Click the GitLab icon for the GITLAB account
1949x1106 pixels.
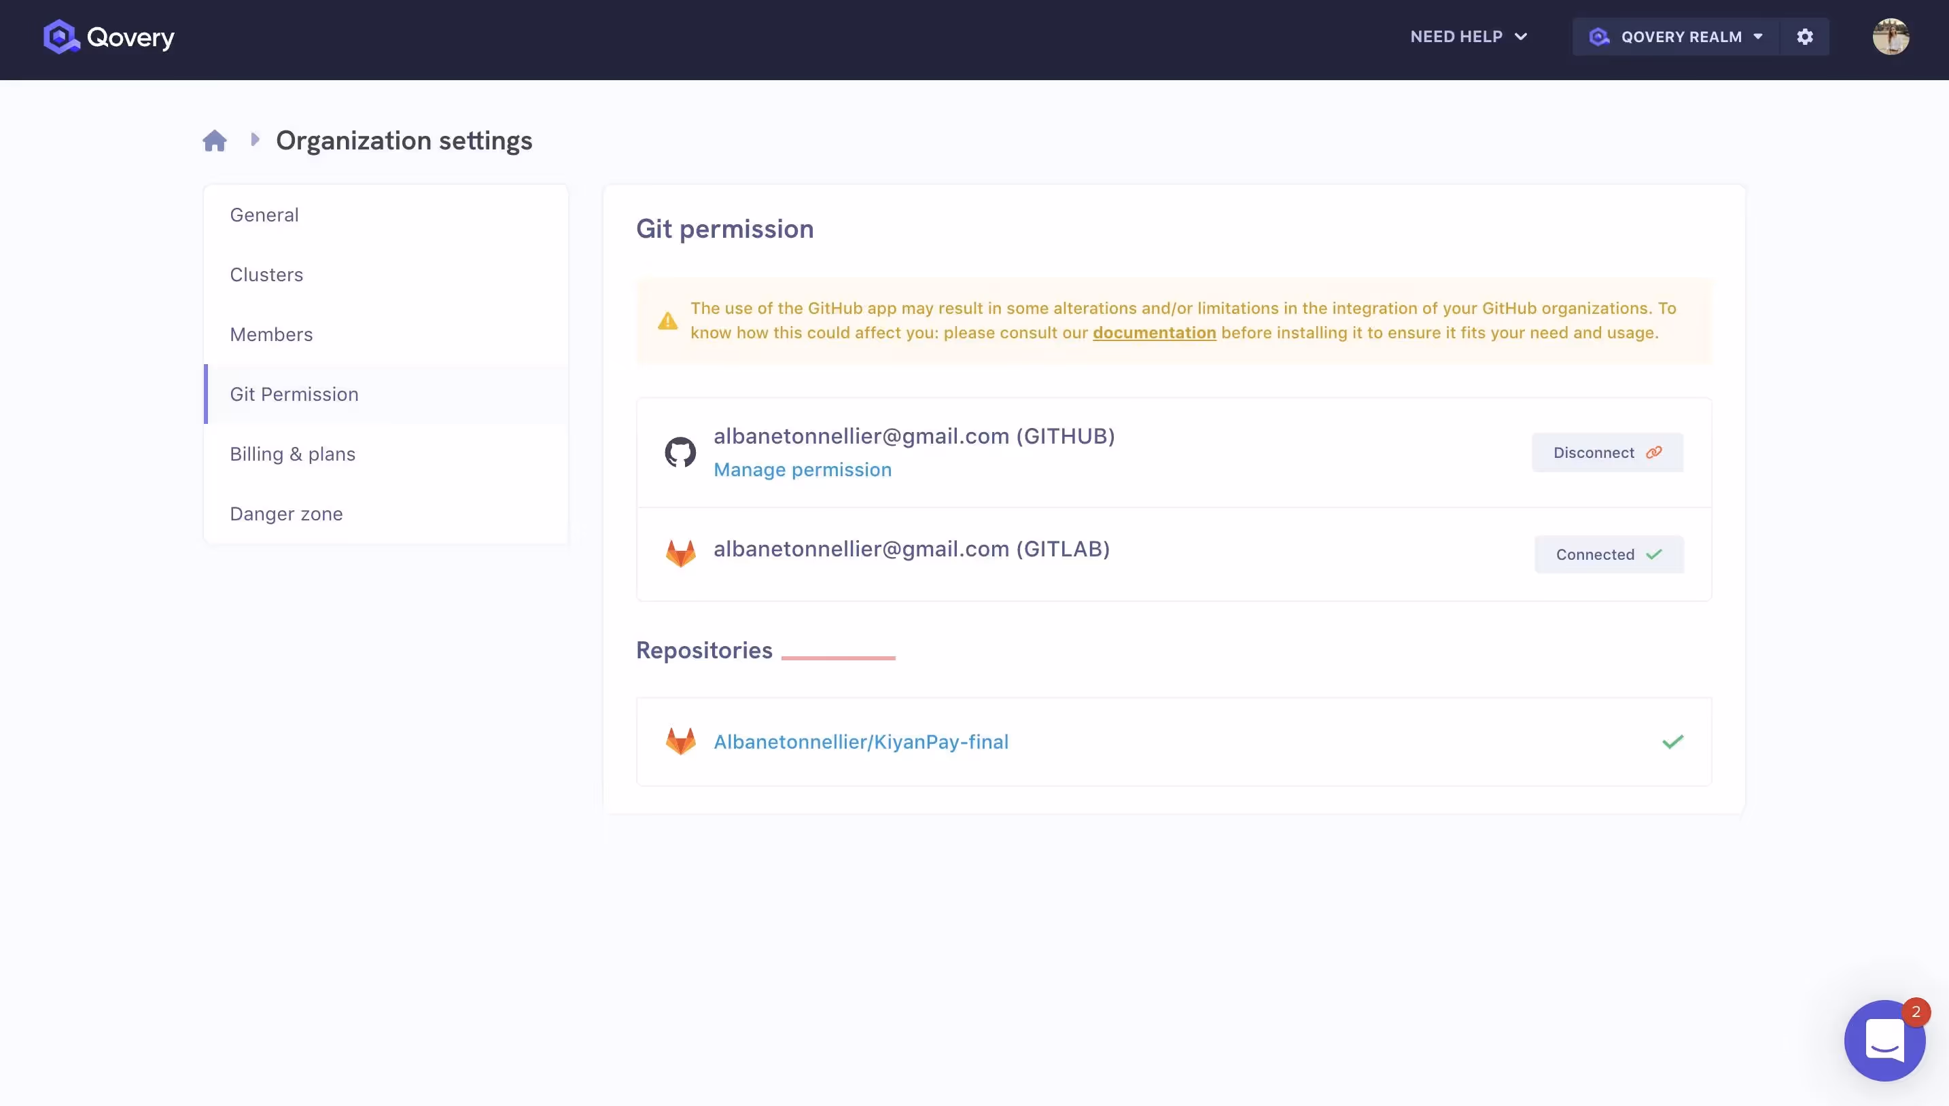(x=681, y=552)
